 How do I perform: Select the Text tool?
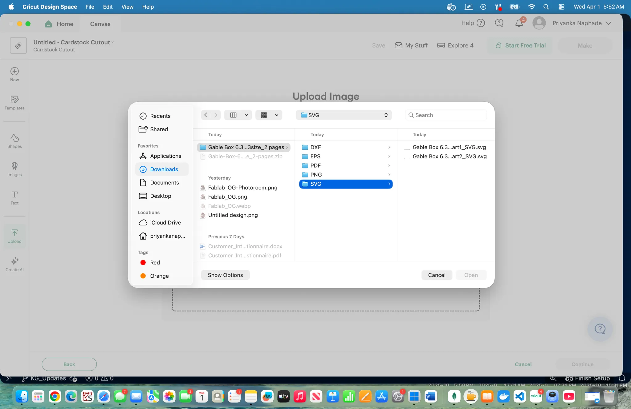coord(14,198)
